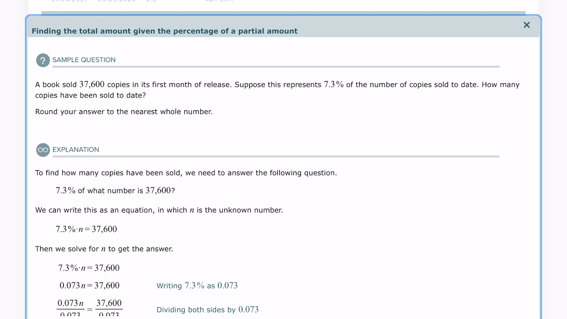Click the sentence "We can write this as an equation"

[x=159, y=210]
